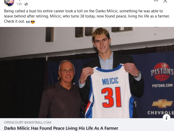Image resolution: width=174 pixels, height=131 pixels.
Task: Open the OPENCOURT-BASKETBALL.COM source link
Action: (28, 123)
